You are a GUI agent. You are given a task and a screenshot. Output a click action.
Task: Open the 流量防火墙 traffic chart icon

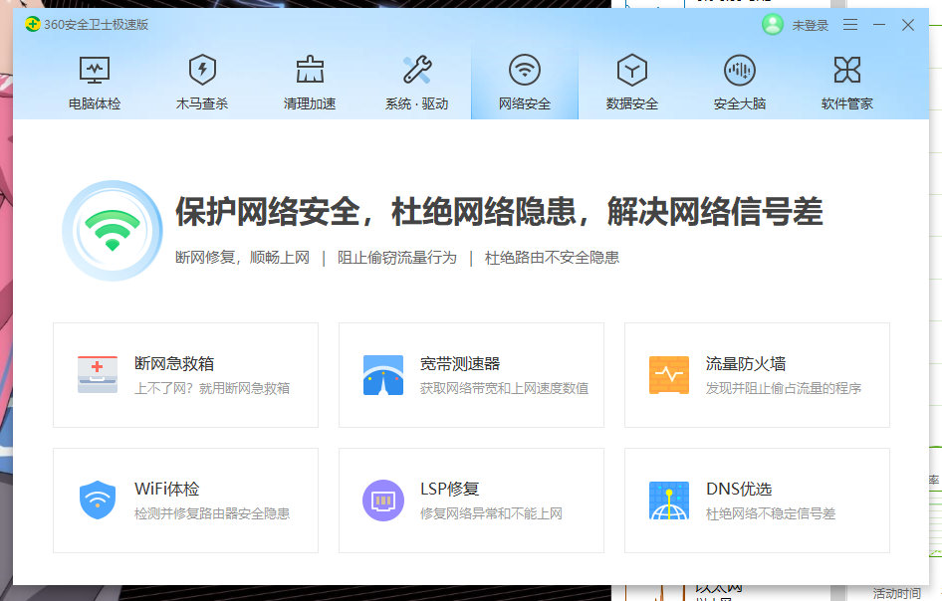click(667, 373)
